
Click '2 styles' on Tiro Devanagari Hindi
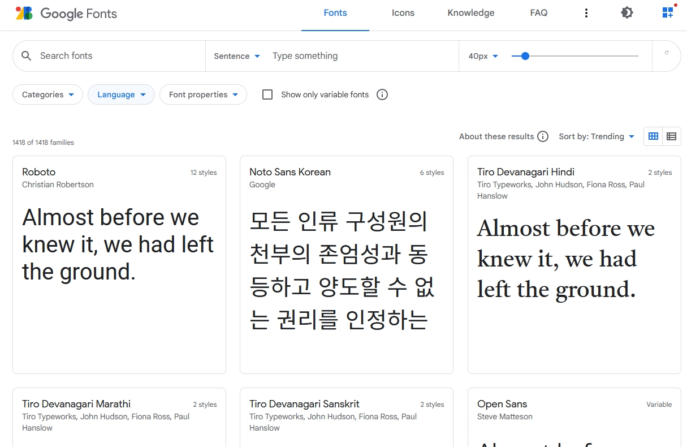tap(660, 173)
